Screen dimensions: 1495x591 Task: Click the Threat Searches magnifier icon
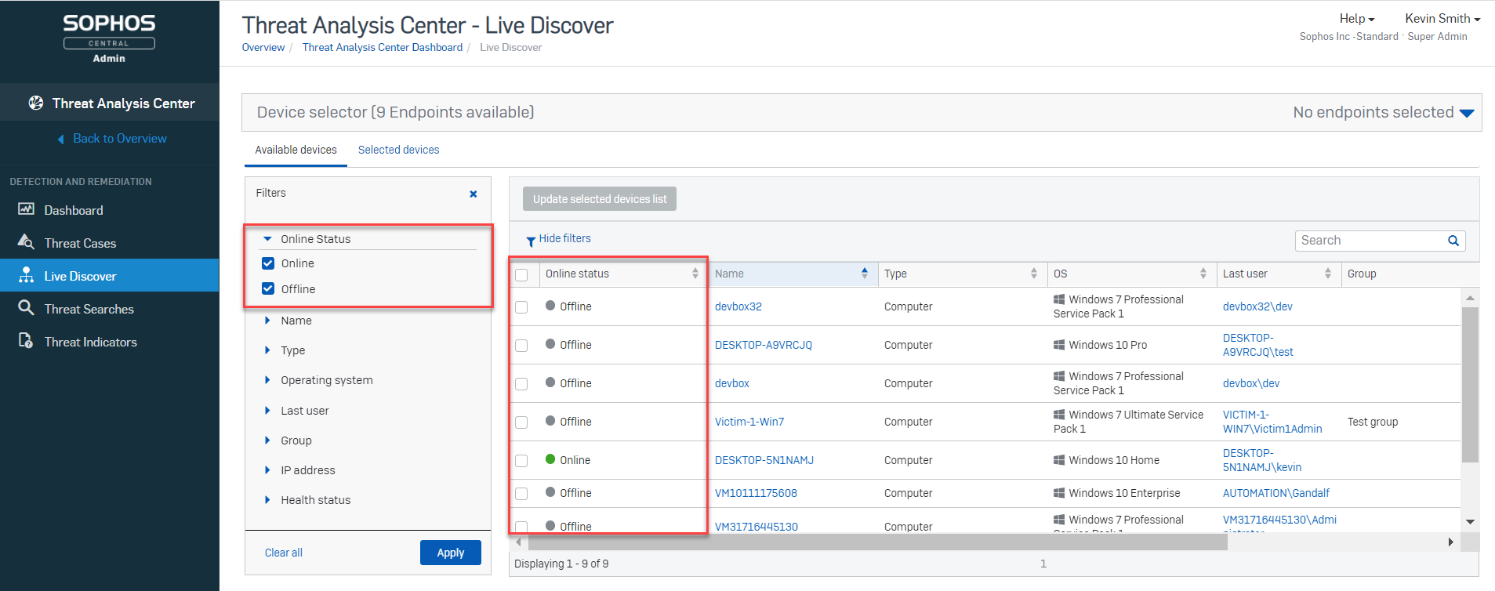click(x=27, y=308)
